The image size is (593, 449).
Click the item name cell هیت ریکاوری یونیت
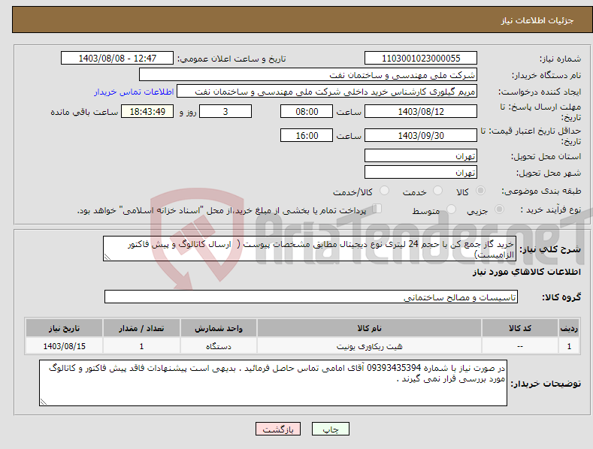click(369, 346)
